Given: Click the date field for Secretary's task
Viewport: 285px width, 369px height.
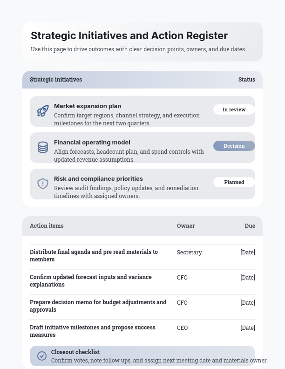Looking at the screenshot, I should click(248, 253).
